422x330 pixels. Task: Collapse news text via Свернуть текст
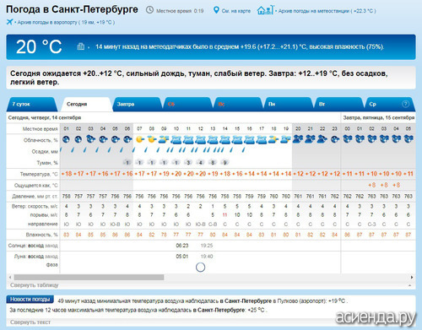[x=30, y=322]
